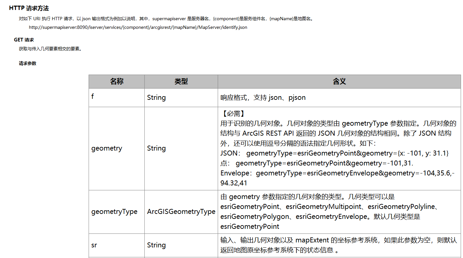Select the String type cell in the geometry row
Screen dimensions: 463x258
click(181, 148)
